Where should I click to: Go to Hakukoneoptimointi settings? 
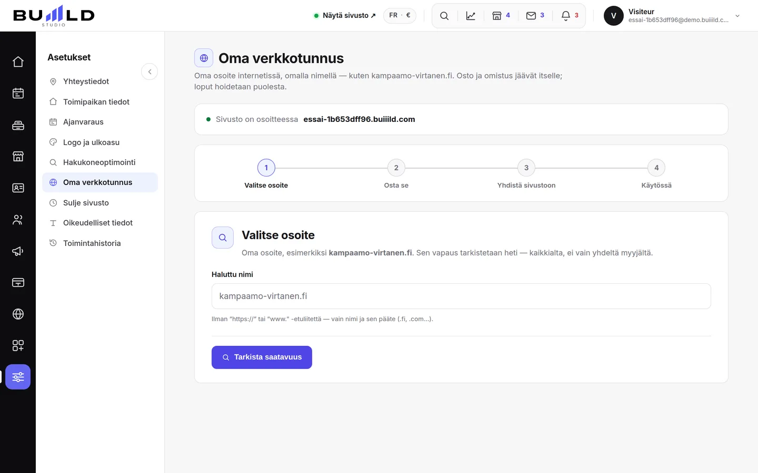coord(100,162)
